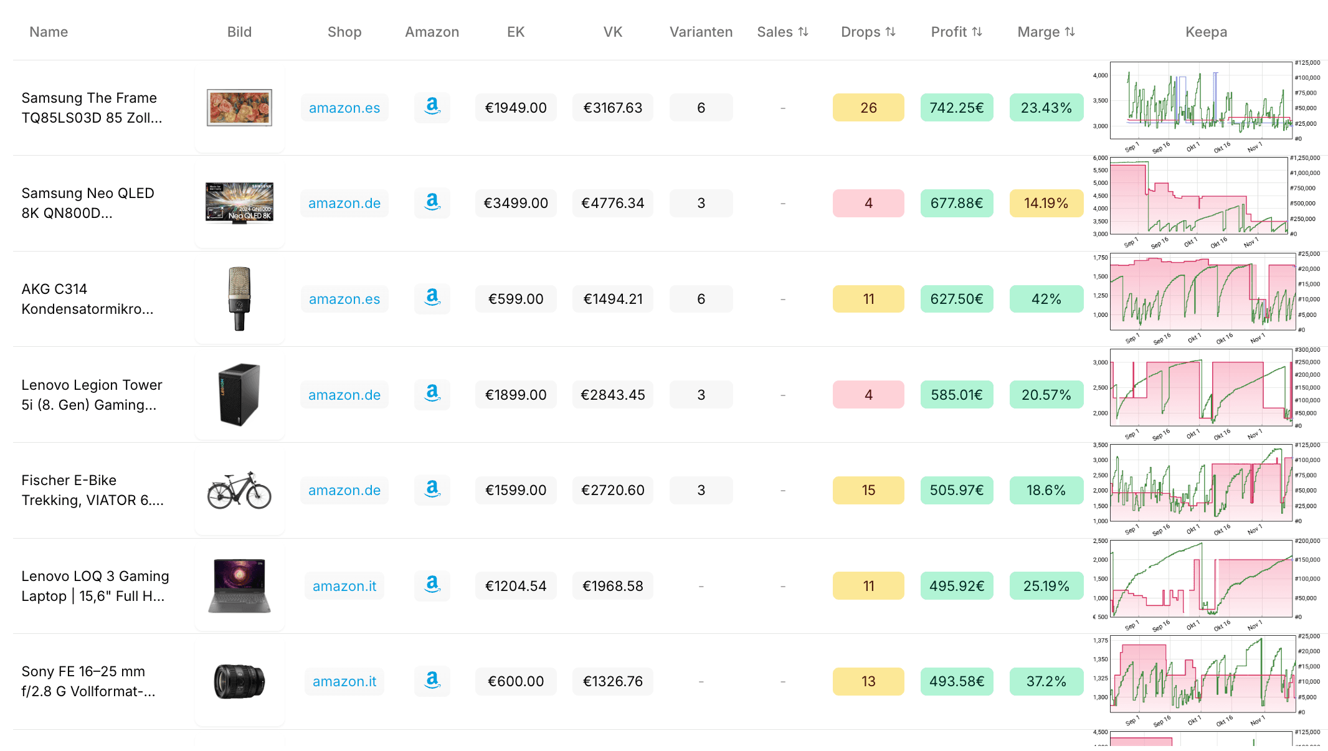Screen dimensions: 1328x751
Task: Click the Amazon icon for Samsung Neo QLED 8K
Action: [x=432, y=203]
